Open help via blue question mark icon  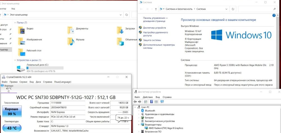click(274, 15)
